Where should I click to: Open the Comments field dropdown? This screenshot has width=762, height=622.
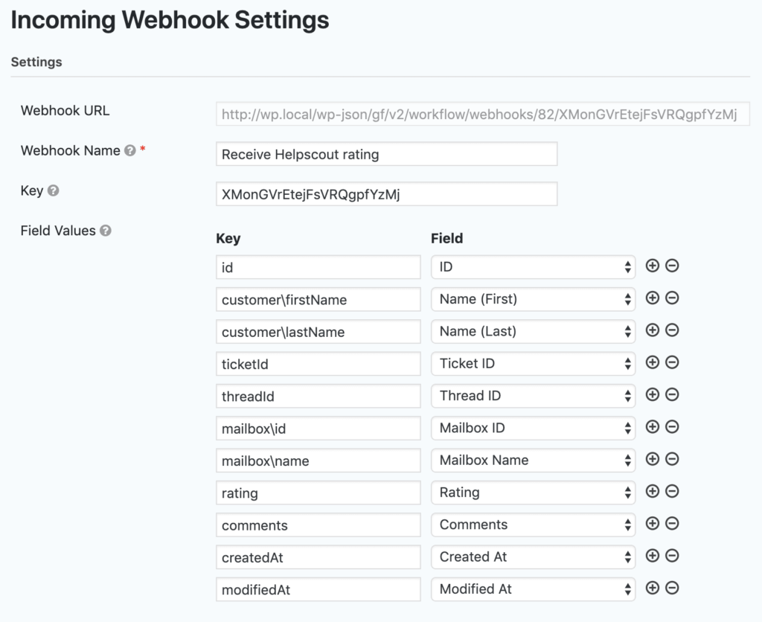(x=533, y=525)
